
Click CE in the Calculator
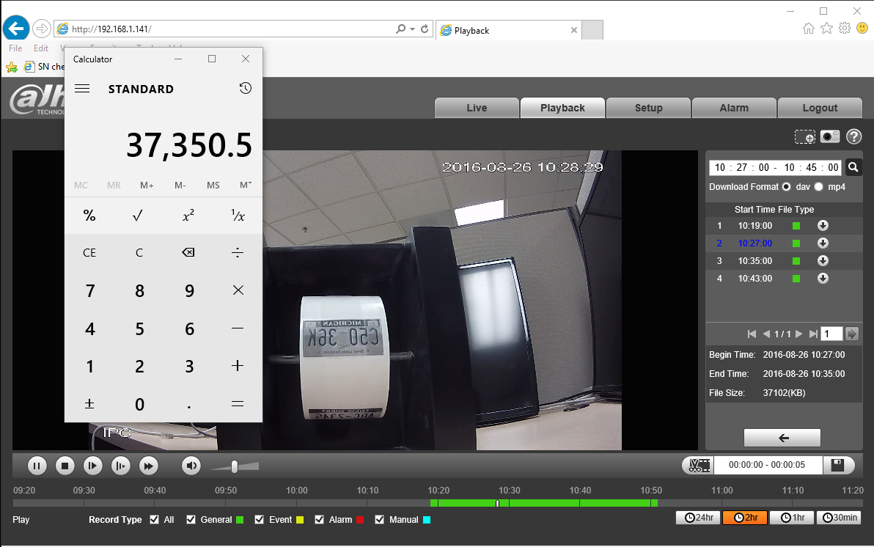(89, 252)
